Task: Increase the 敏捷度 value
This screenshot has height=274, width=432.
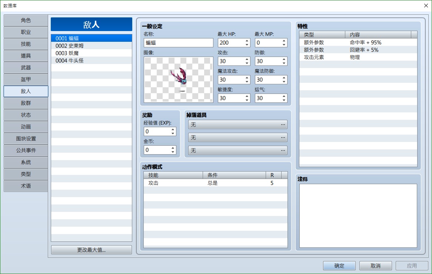Action: [247, 96]
